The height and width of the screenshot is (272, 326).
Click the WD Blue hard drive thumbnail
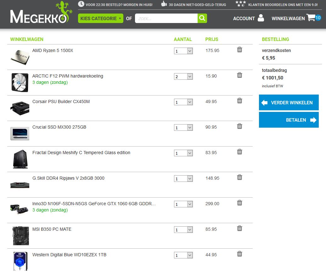click(x=20, y=261)
